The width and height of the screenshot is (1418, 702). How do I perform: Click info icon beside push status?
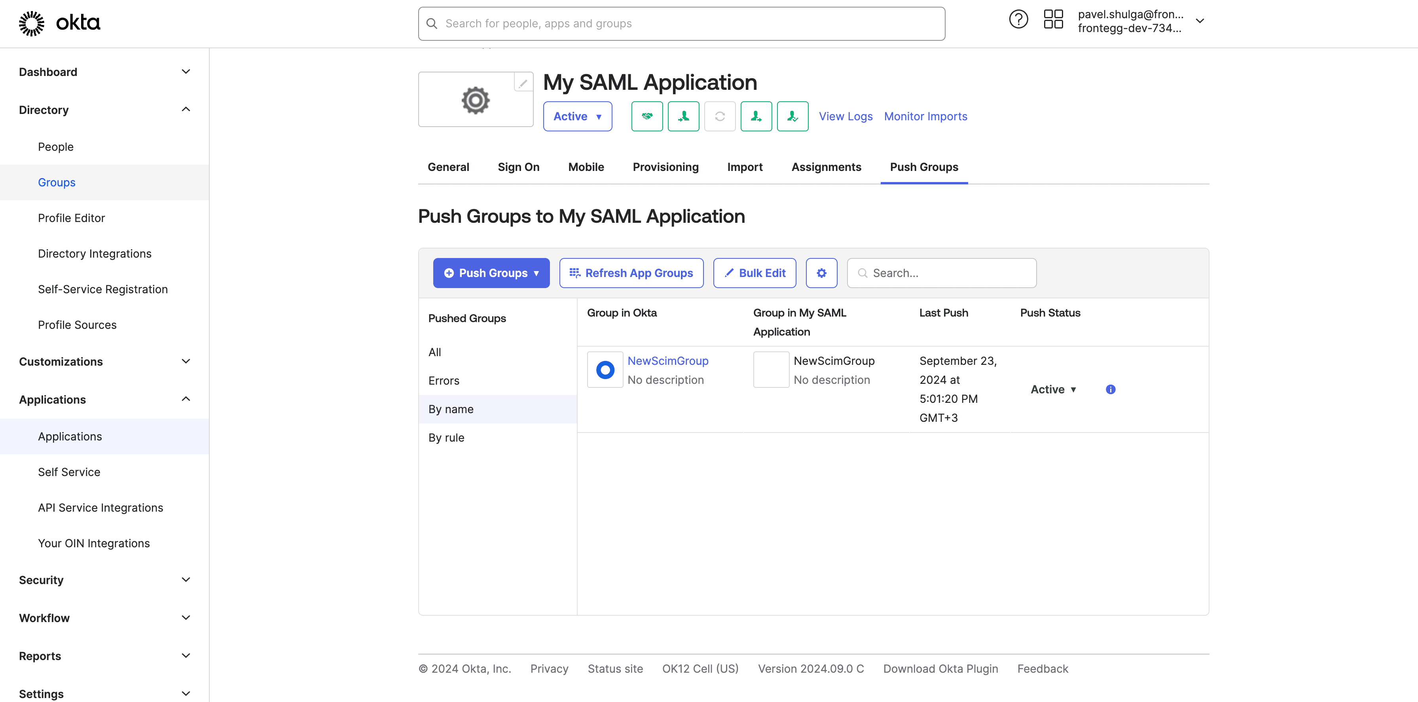[1110, 389]
